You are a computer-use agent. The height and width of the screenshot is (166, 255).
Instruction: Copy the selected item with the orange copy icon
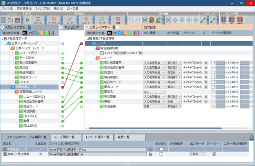tap(151, 20)
